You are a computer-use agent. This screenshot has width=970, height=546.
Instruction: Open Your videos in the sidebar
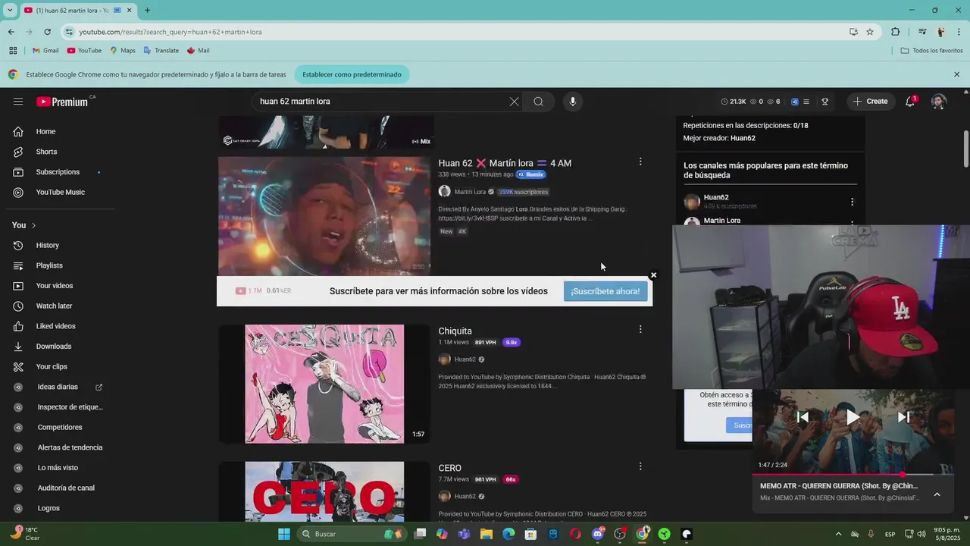(55, 286)
